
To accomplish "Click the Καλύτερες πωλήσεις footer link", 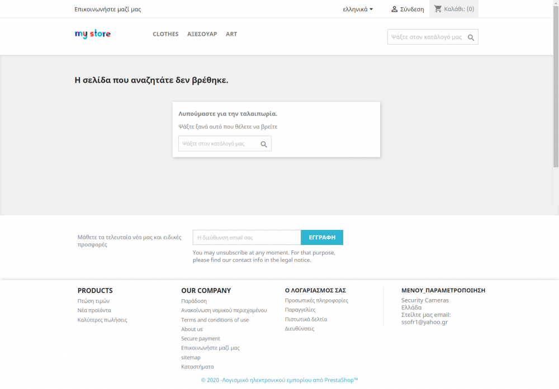I will coord(102,320).
